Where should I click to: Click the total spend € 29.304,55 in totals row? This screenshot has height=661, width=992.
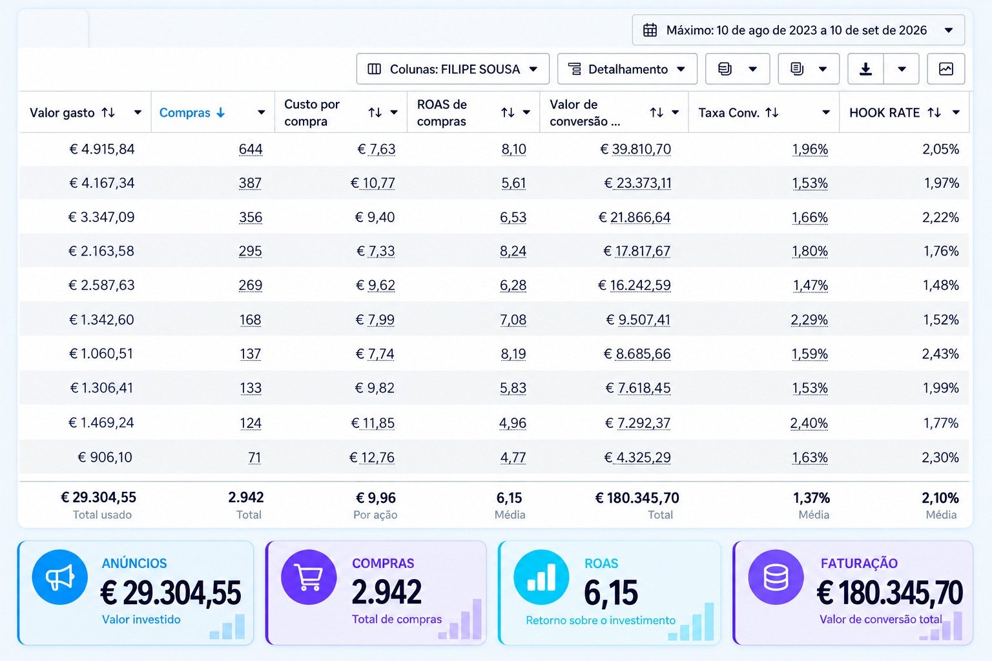point(99,498)
